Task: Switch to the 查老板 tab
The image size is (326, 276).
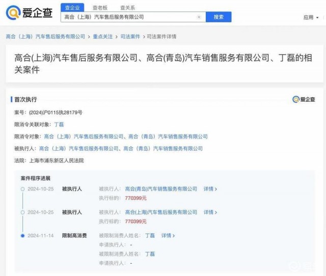Action: (100, 8)
